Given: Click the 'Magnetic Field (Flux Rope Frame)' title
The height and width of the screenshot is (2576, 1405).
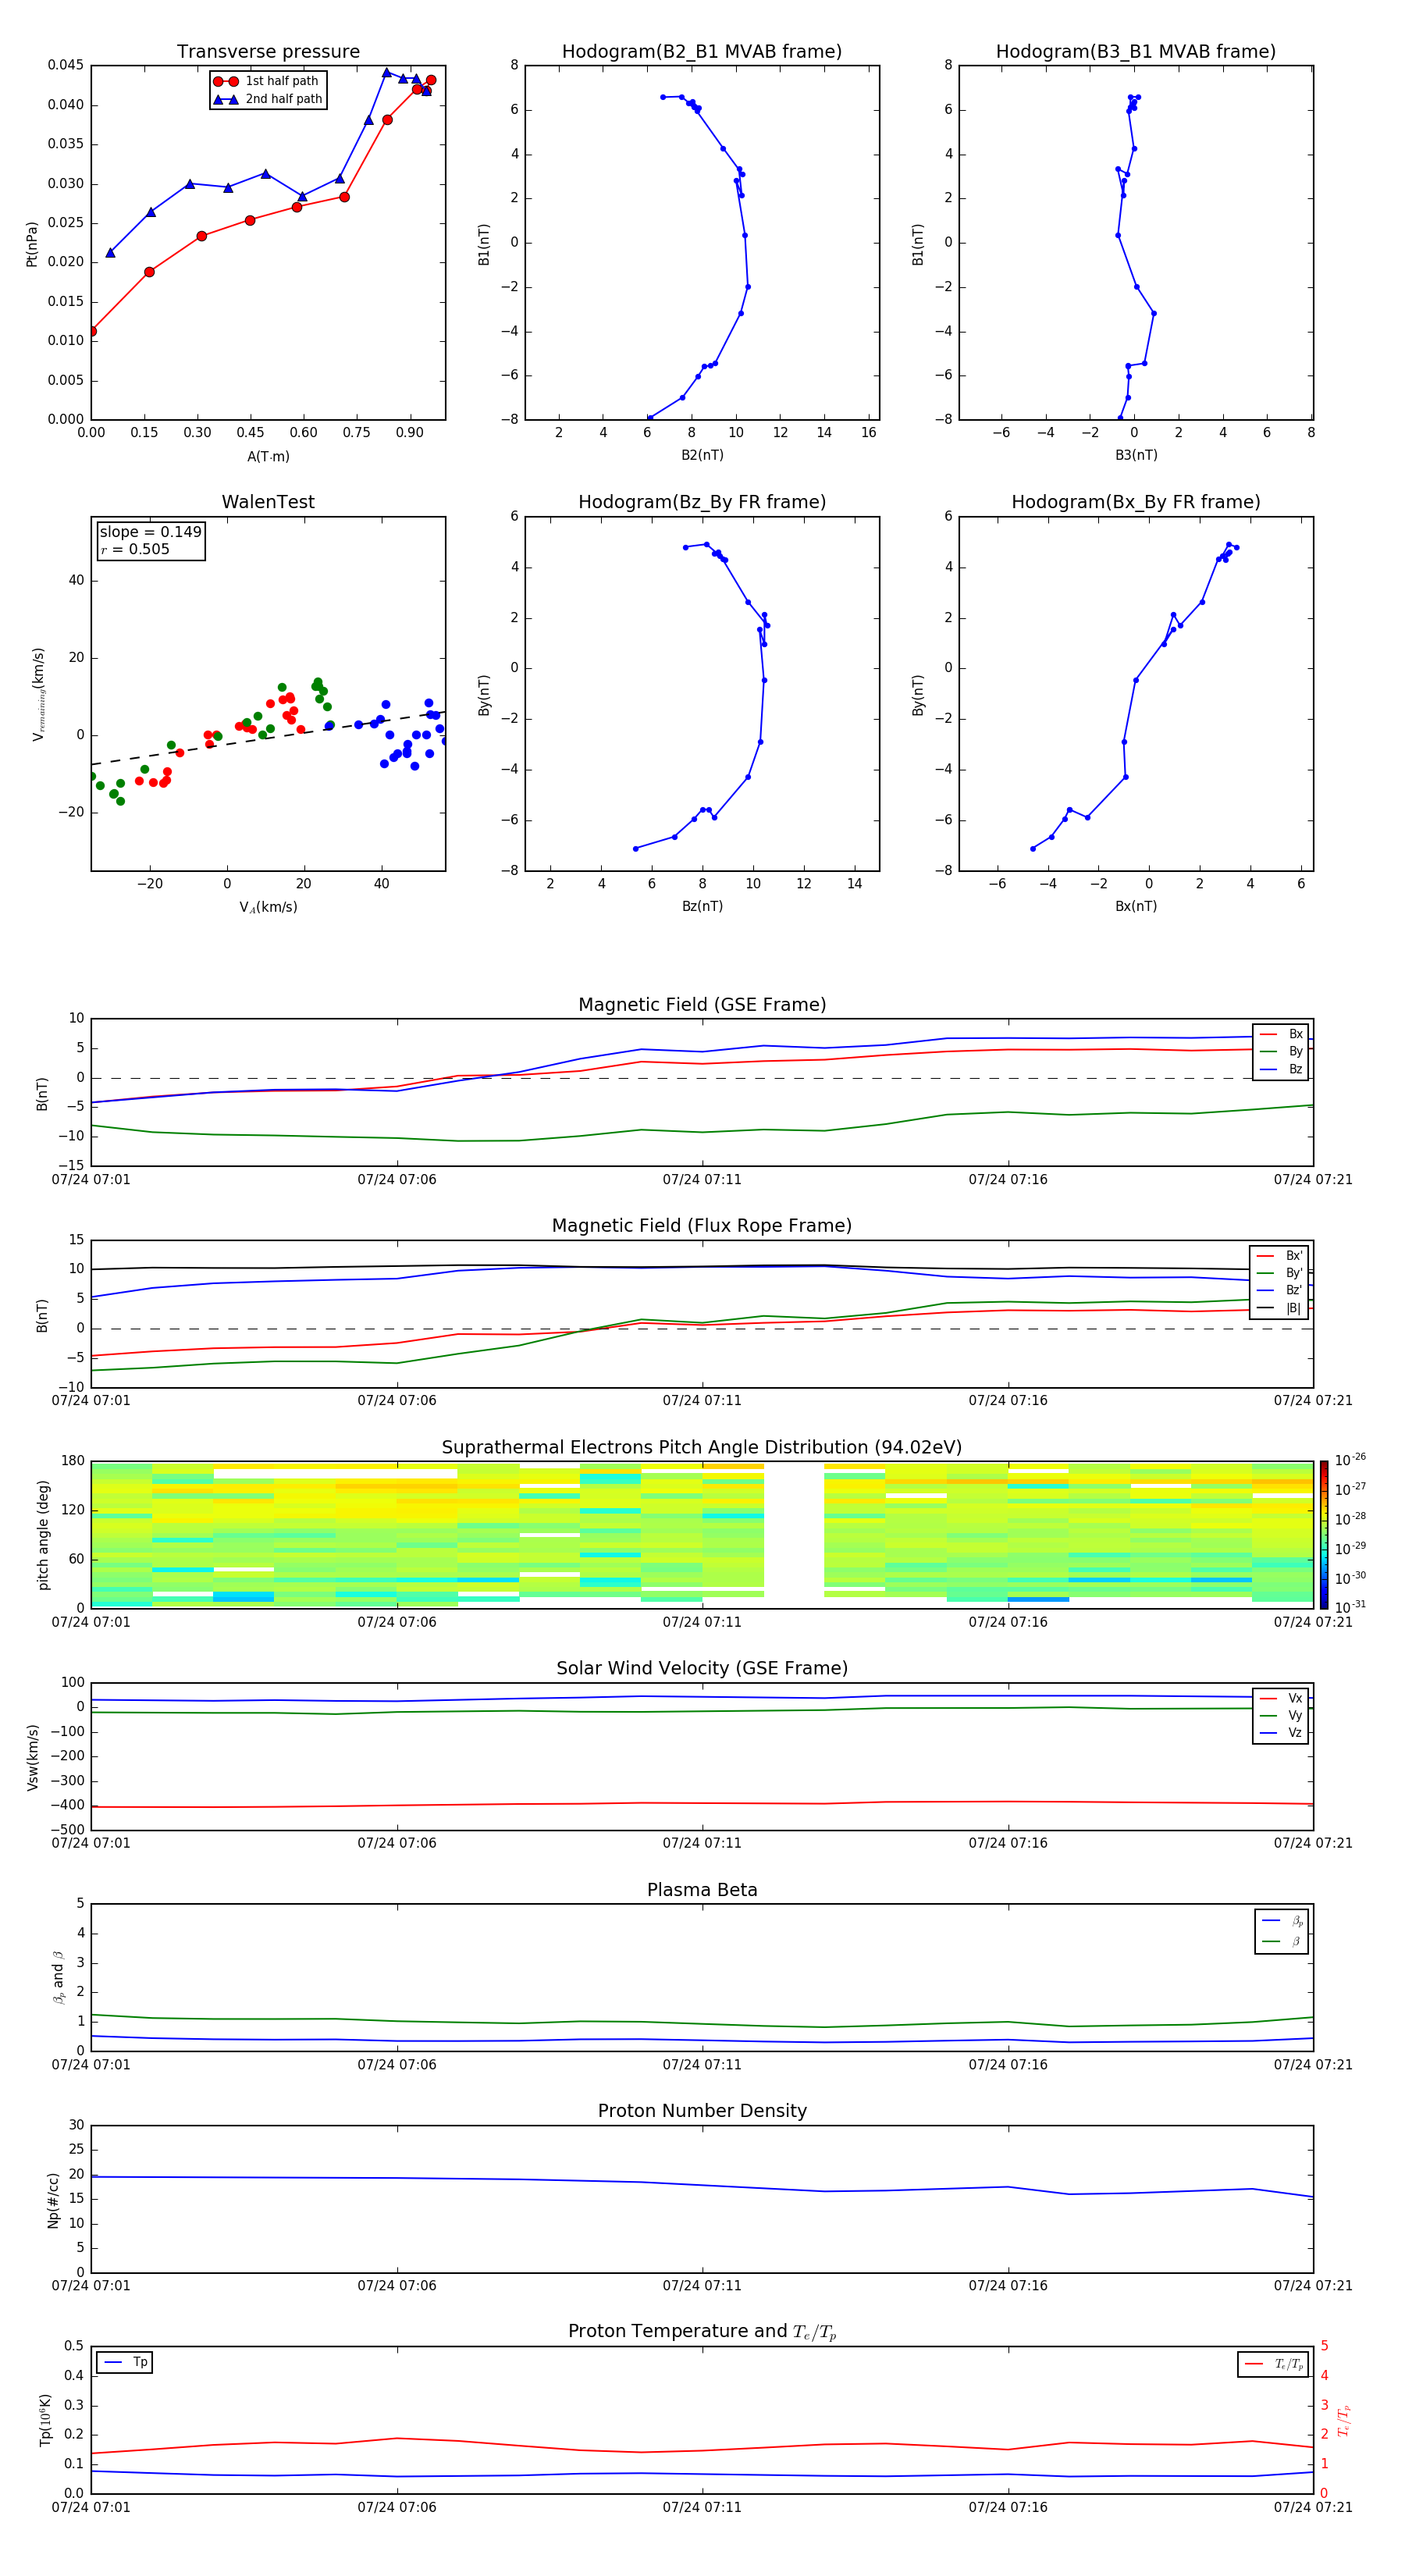Looking at the screenshot, I should point(702,1226).
